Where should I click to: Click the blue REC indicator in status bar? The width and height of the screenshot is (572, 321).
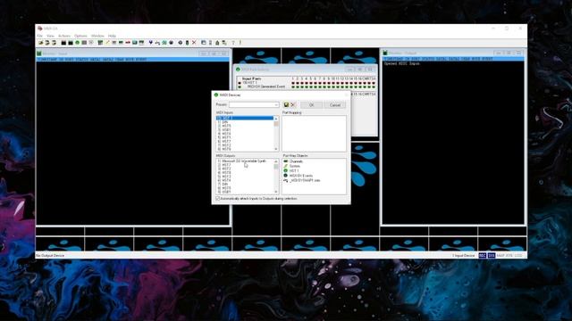point(483,256)
